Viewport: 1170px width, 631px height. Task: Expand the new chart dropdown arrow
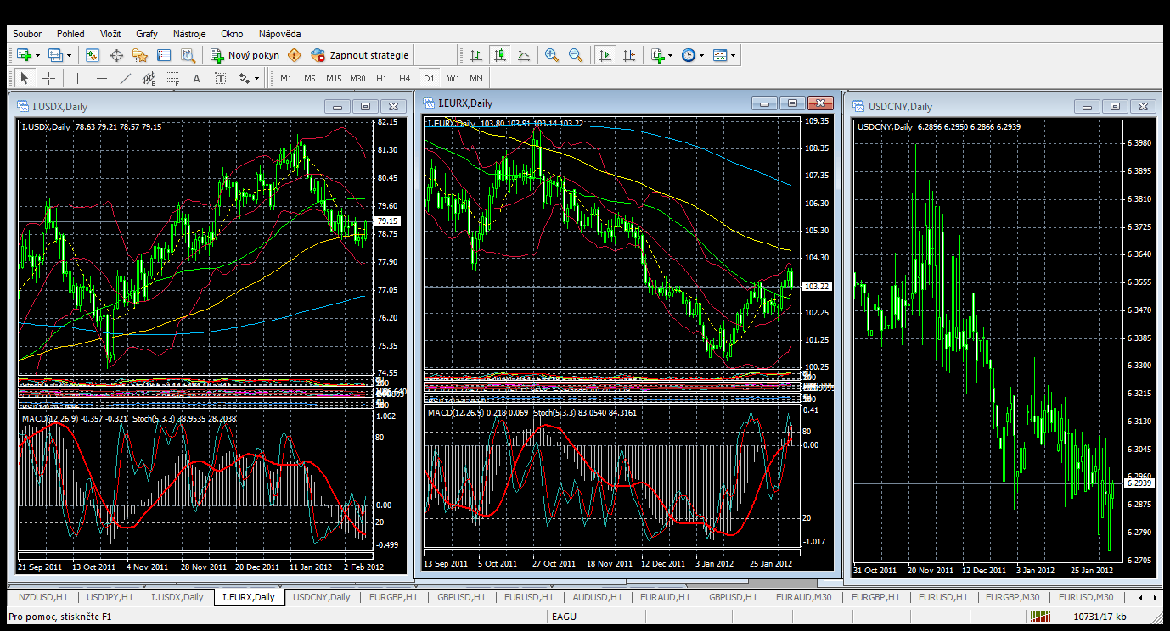[x=37, y=56]
